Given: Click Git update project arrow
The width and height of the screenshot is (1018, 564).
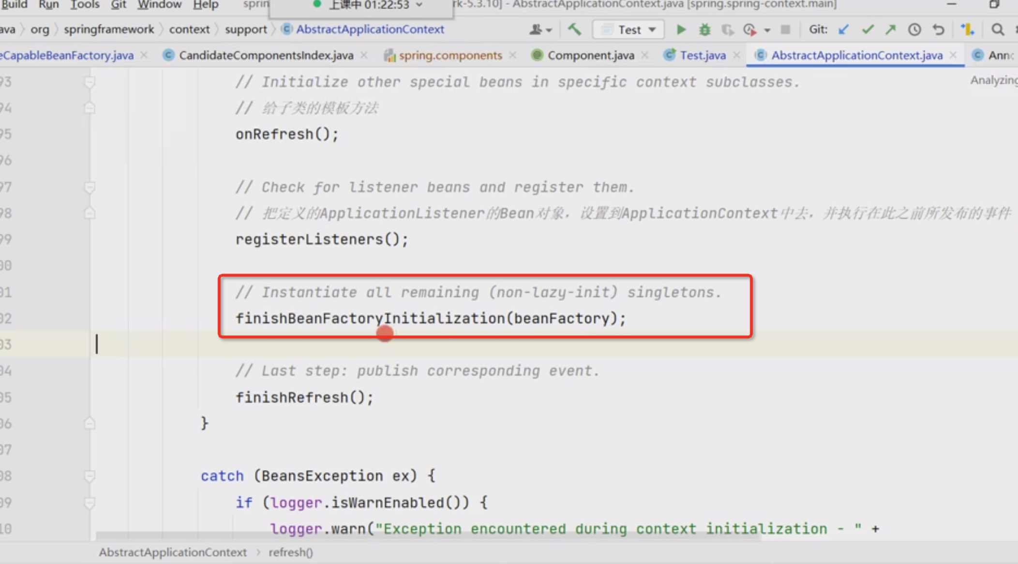Looking at the screenshot, I should (x=843, y=30).
